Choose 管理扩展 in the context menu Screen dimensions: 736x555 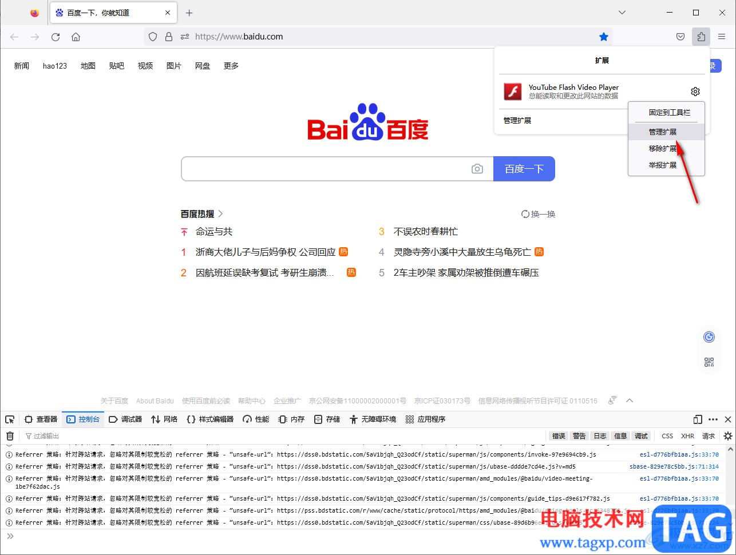666,132
